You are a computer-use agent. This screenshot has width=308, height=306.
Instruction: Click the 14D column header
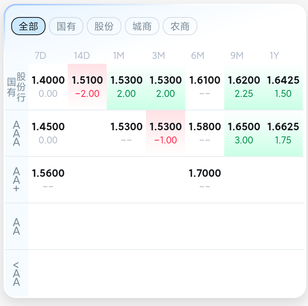point(82,56)
